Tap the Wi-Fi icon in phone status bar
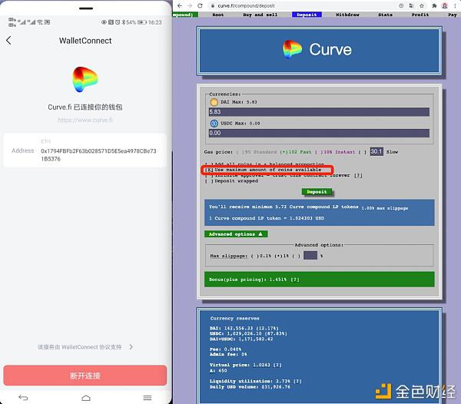This screenshot has width=461, height=404. 40,22
